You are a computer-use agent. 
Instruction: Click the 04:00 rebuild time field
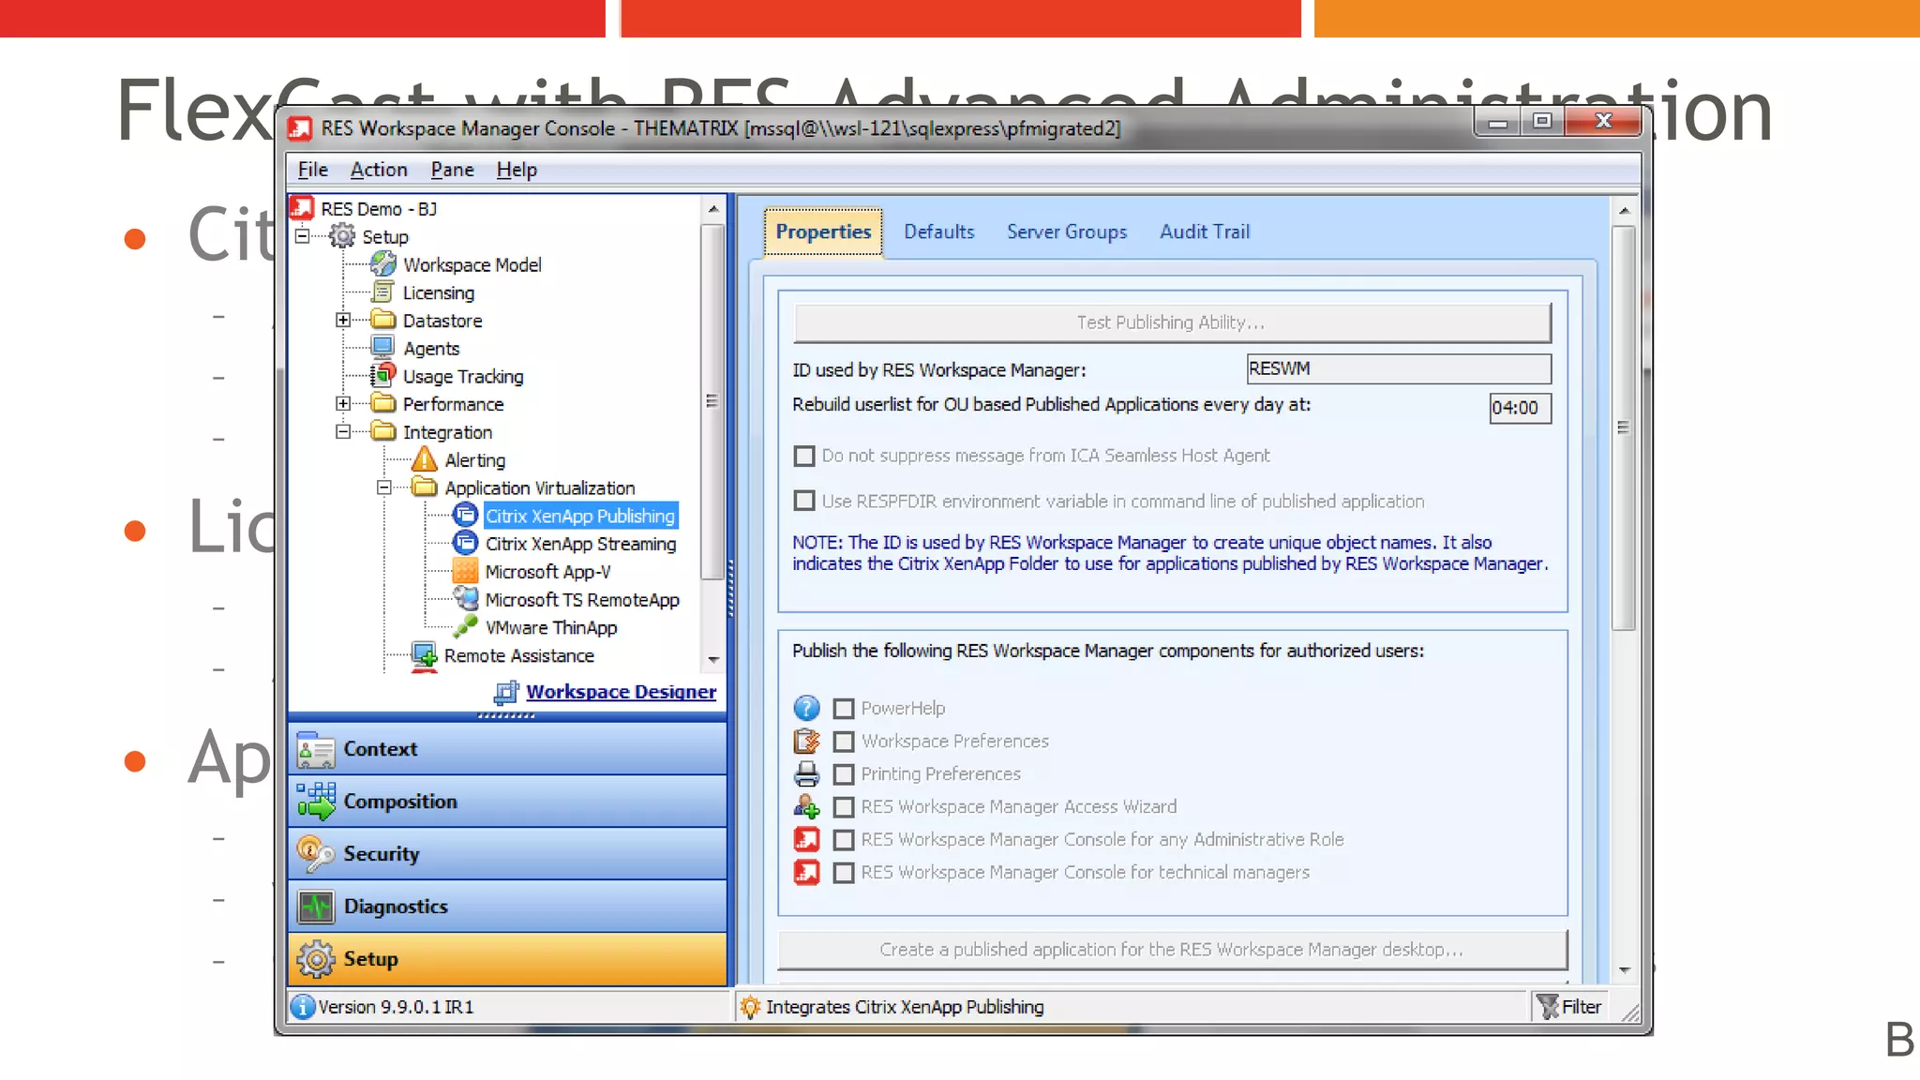tap(1520, 408)
